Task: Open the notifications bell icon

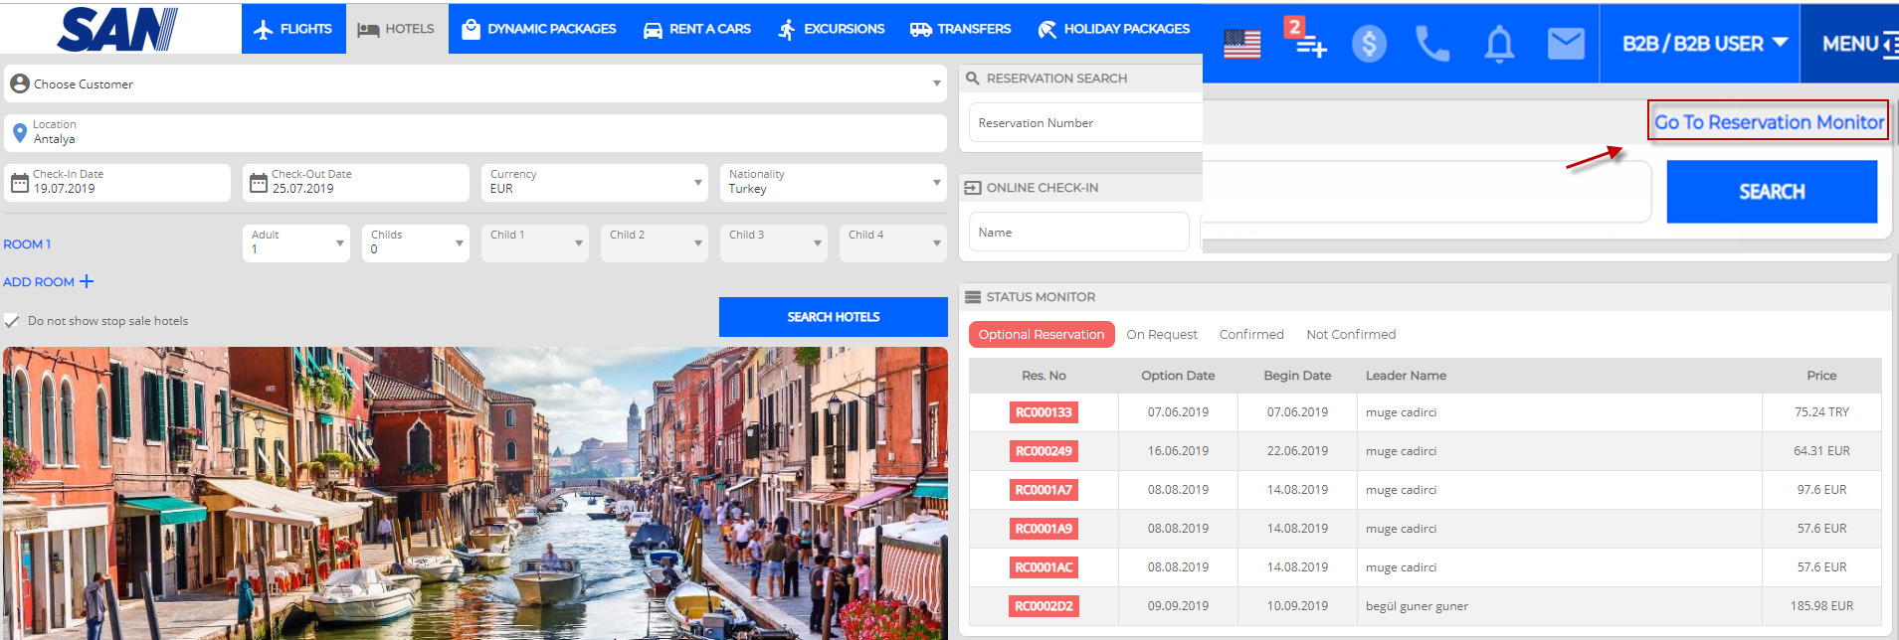Action: pyautogui.click(x=1499, y=44)
